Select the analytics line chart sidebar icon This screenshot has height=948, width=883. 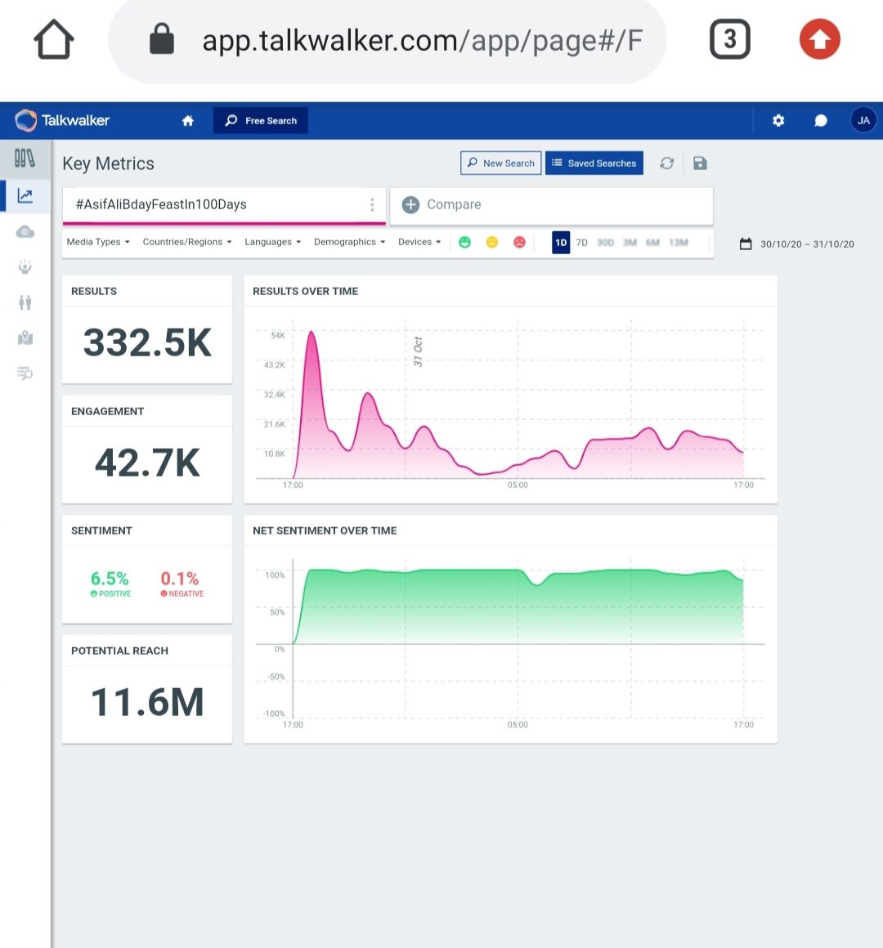pyautogui.click(x=25, y=195)
